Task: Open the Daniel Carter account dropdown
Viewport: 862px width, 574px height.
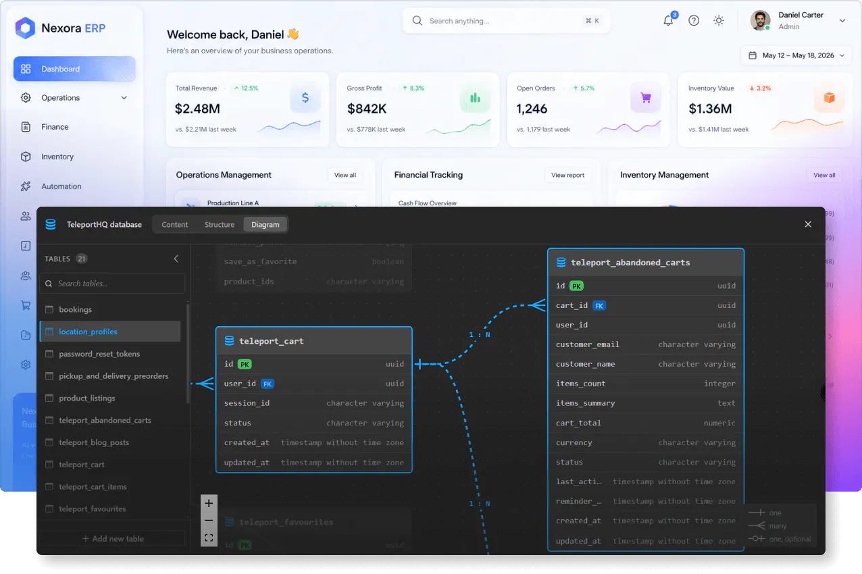Action: click(x=842, y=20)
